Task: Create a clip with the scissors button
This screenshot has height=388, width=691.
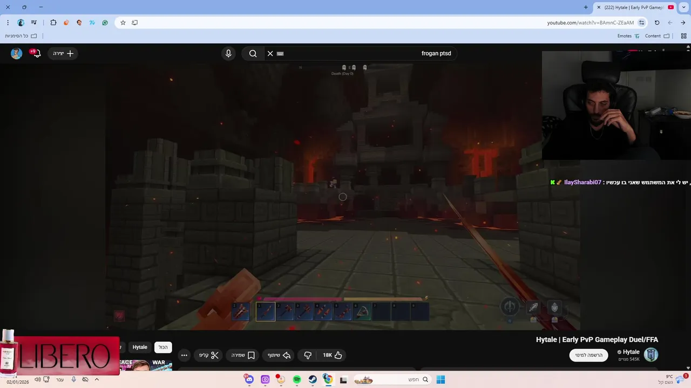Action: [x=209, y=355]
